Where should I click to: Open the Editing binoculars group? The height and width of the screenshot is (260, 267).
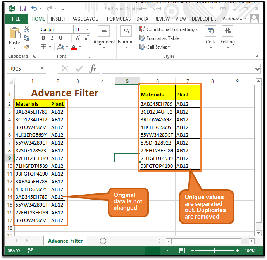[227, 37]
